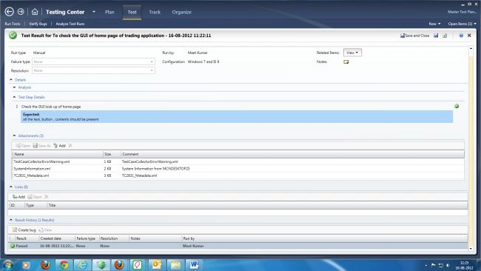Add a new attachment
The width and height of the screenshot is (481, 271).
tap(59, 145)
